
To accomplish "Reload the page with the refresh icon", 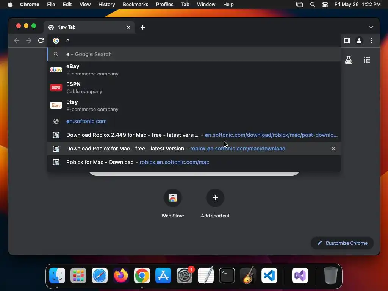I will click(x=41, y=41).
